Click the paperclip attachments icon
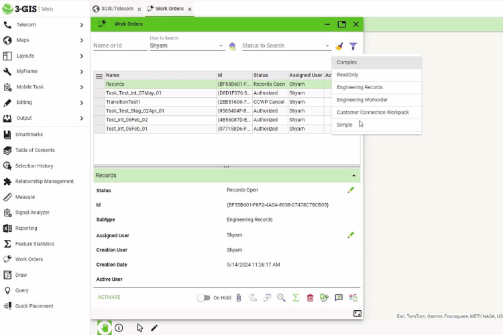Viewport: 503px width, 335px height. pos(239,297)
